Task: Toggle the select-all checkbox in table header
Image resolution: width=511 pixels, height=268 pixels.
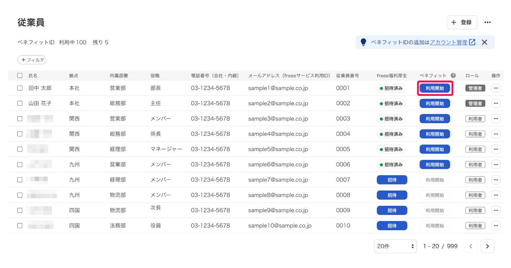Action: point(20,76)
